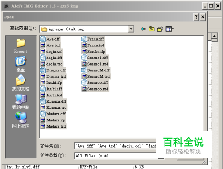
Task: Minimize the Alci's IMG Editor window
Action: pos(205,6)
